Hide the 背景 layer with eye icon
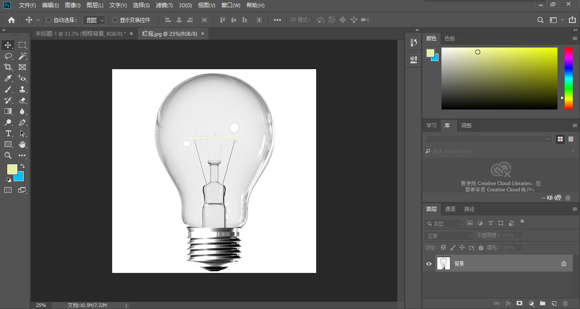Image resolution: width=580 pixels, height=309 pixels. pos(429,264)
